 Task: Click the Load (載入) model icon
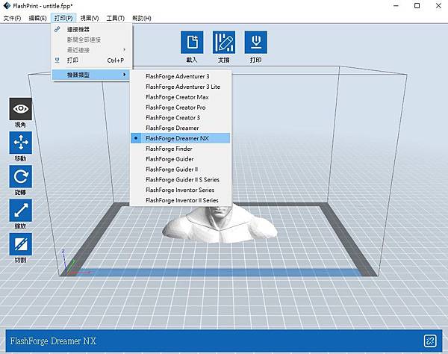[x=192, y=43]
